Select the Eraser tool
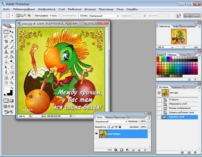 tap(6, 57)
